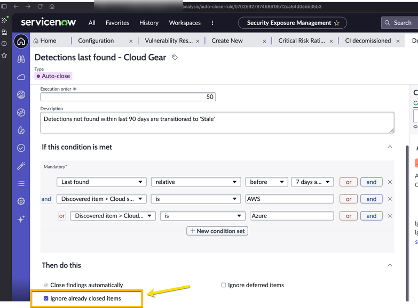Toggle the browser sidebar panel icon
Image resolution: width=418 pixels, height=308 pixels.
(x=4, y=6)
